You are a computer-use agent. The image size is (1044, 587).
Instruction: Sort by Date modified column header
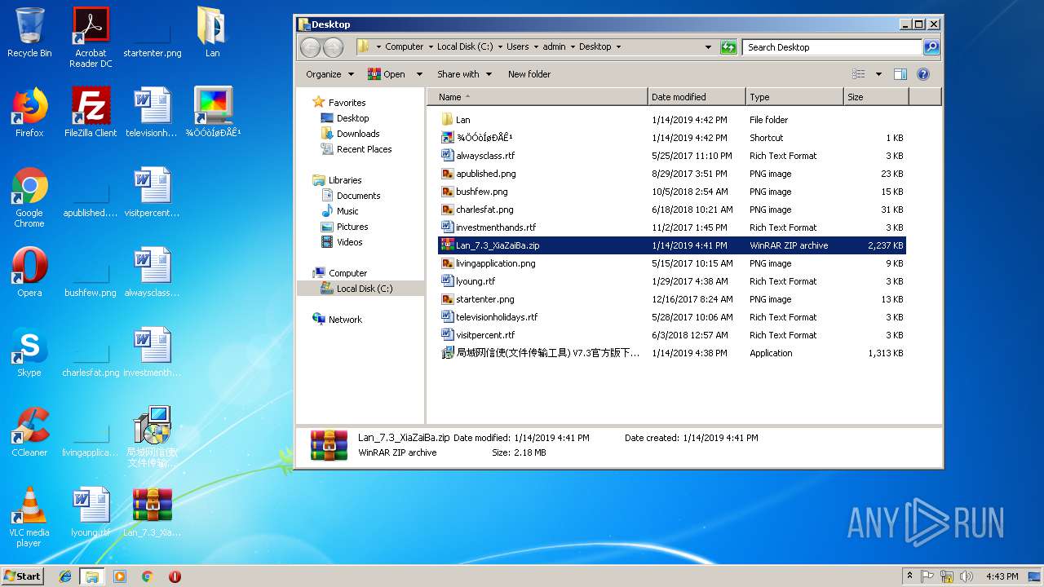(697, 97)
